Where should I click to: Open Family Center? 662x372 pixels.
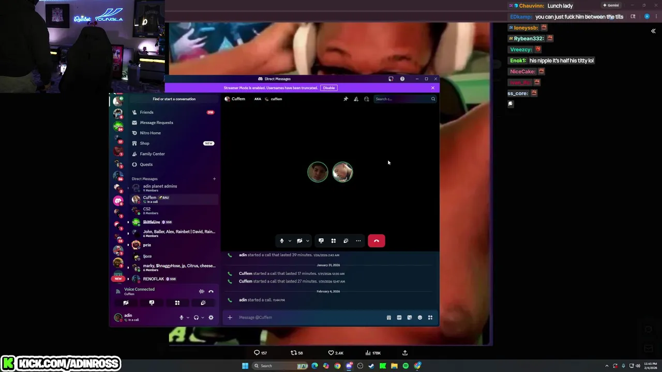pos(173,154)
